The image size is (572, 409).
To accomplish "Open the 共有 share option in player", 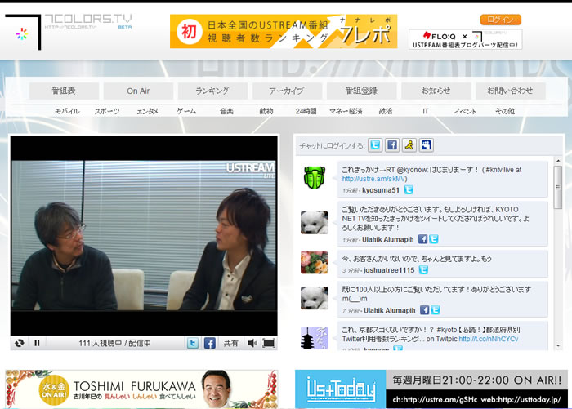I will pos(230,343).
